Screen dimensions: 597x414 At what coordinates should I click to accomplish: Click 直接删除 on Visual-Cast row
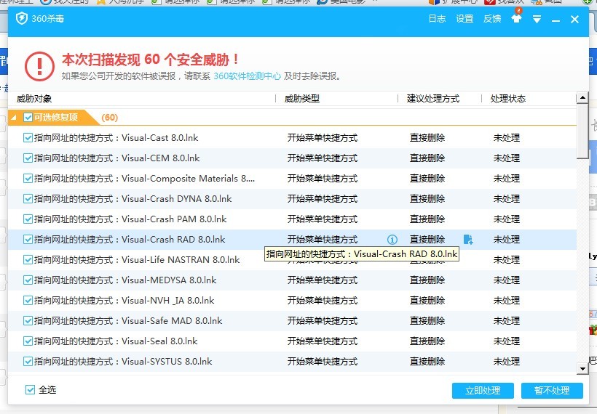click(427, 137)
